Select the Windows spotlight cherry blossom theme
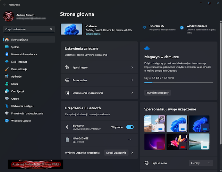Image resolution: width=222 pixels, height=172 pixels. point(155,124)
